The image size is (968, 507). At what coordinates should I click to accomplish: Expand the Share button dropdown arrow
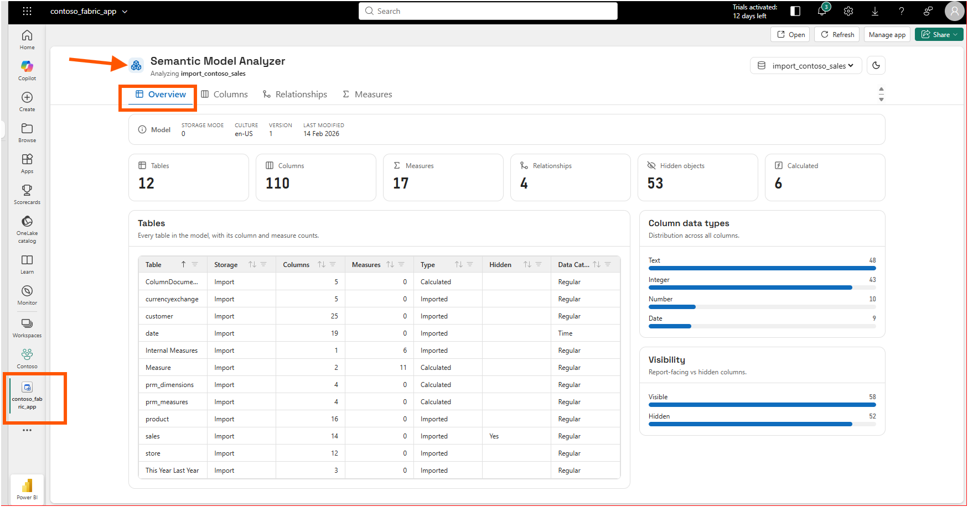click(955, 34)
